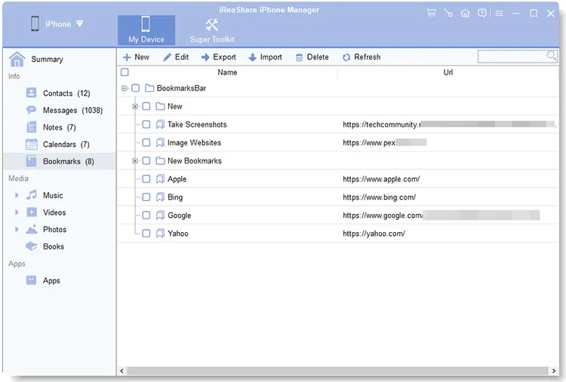
Task: Click the Books icon in sidebar
Action: click(x=32, y=246)
